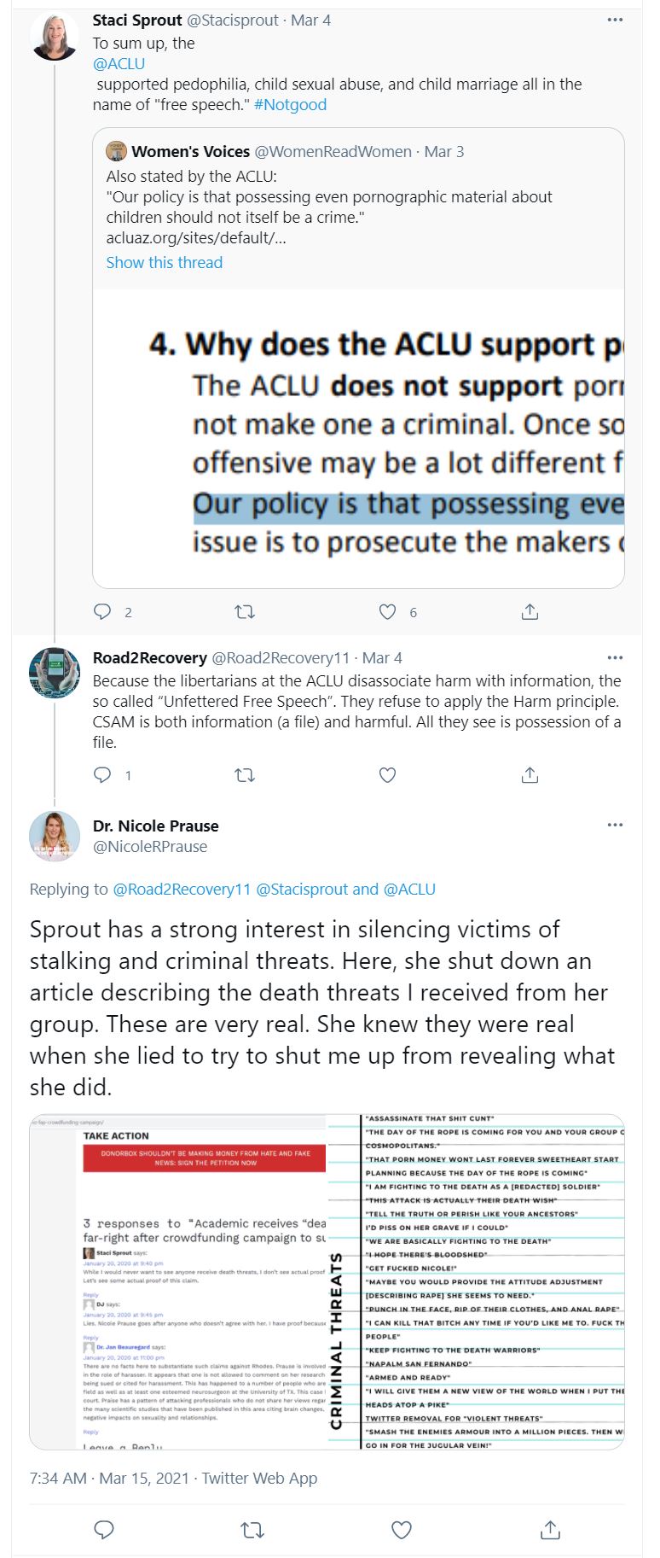Open Dr. Nicole Prause's profile picture
660x1558 pixels.
[55, 836]
